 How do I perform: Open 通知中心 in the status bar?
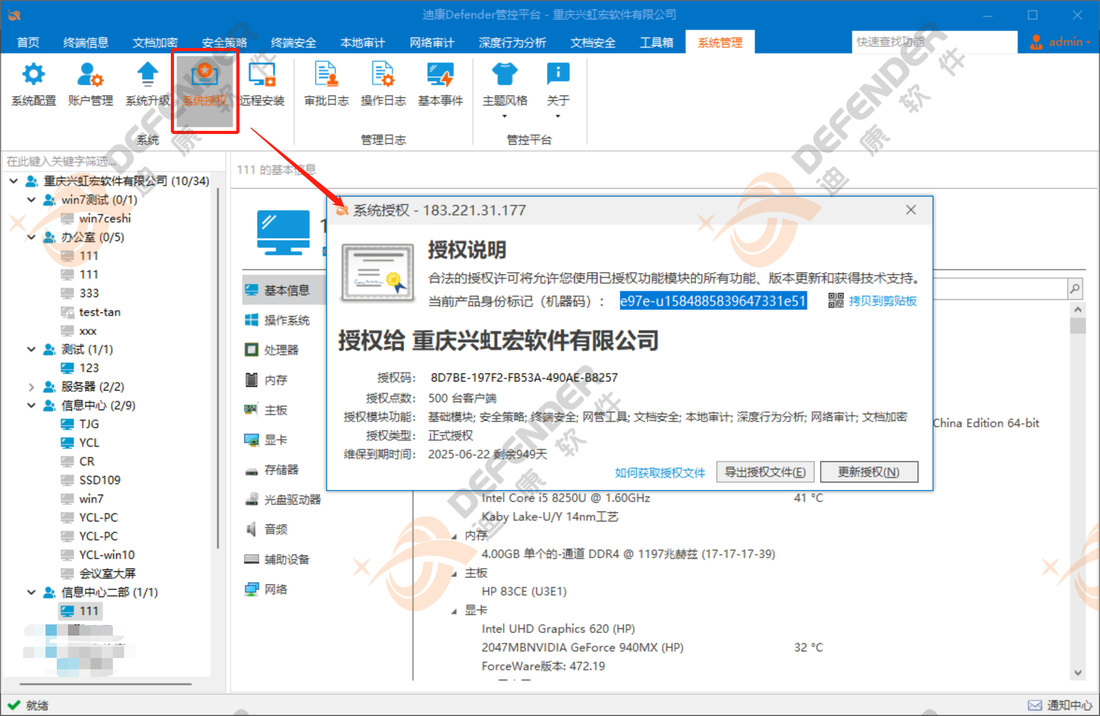[1060, 705]
